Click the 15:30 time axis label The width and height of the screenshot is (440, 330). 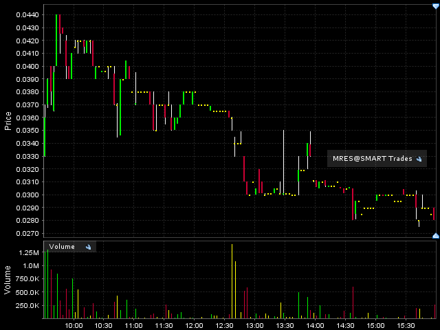point(404,325)
